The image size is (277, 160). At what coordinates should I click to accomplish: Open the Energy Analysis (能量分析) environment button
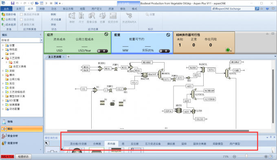point(22,143)
